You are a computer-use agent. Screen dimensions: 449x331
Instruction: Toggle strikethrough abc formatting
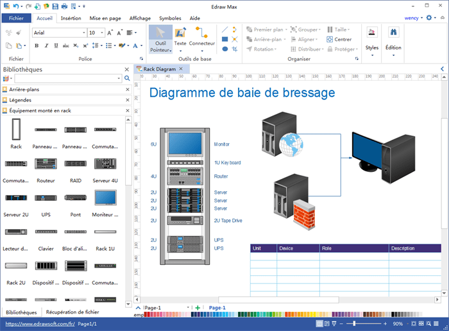pos(66,46)
